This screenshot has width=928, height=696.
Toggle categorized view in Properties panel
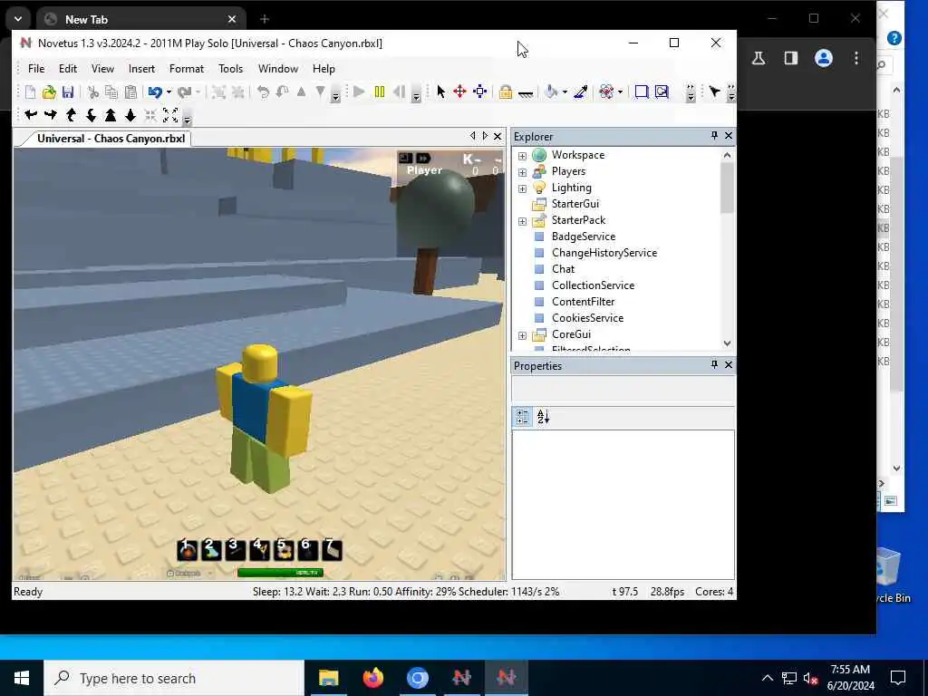point(523,417)
